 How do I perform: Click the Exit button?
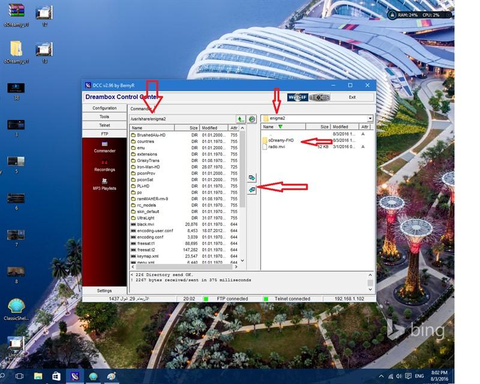[352, 97]
